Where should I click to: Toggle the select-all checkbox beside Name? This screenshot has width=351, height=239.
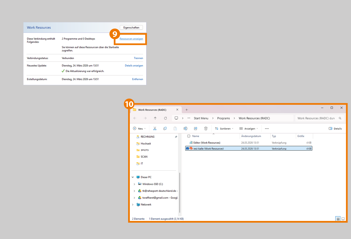tap(189, 136)
